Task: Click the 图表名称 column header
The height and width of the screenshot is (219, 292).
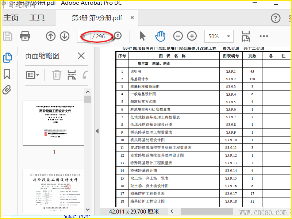Action: click(x=172, y=56)
